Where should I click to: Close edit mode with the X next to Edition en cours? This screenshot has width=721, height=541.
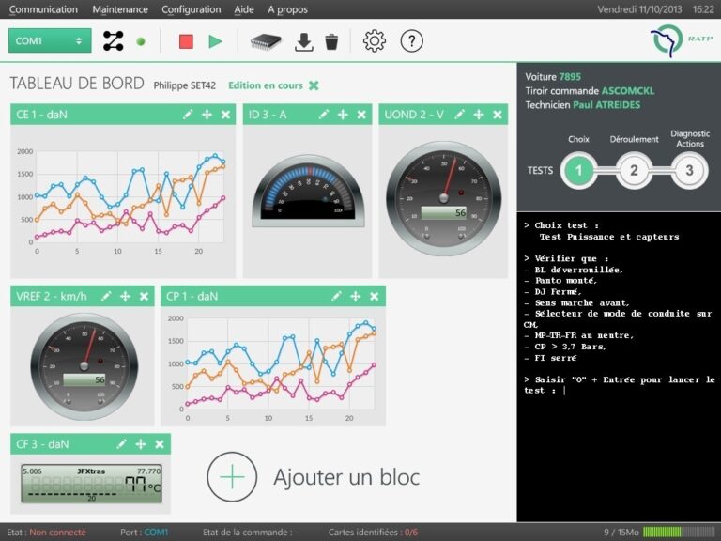pos(314,85)
